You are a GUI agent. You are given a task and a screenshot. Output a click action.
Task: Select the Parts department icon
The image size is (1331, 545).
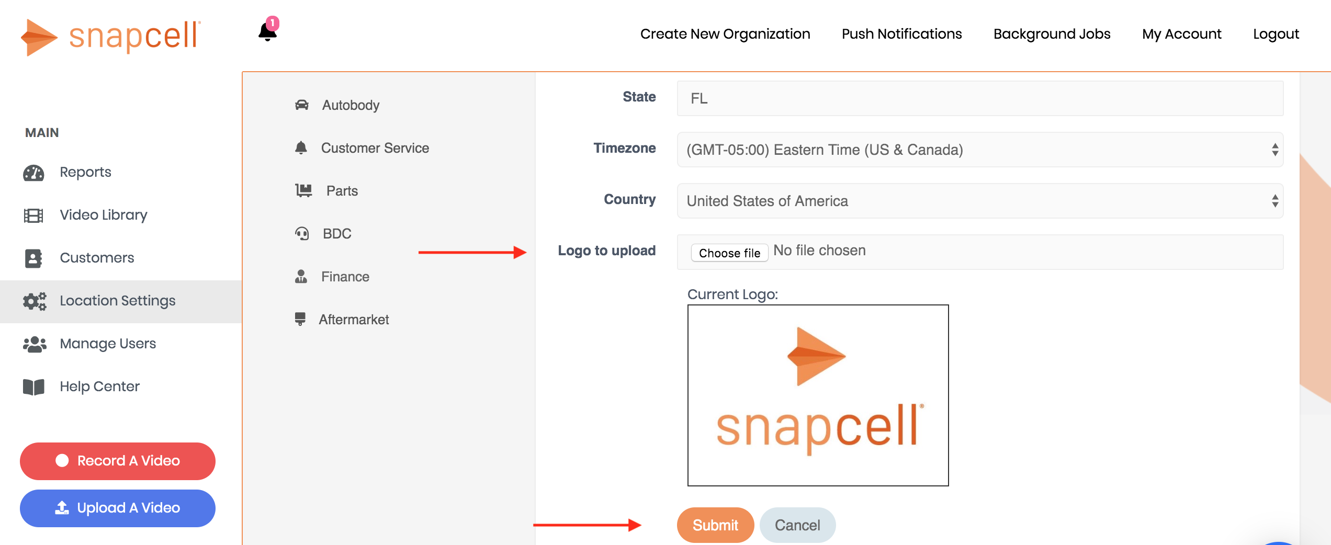click(x=303, y=190)
